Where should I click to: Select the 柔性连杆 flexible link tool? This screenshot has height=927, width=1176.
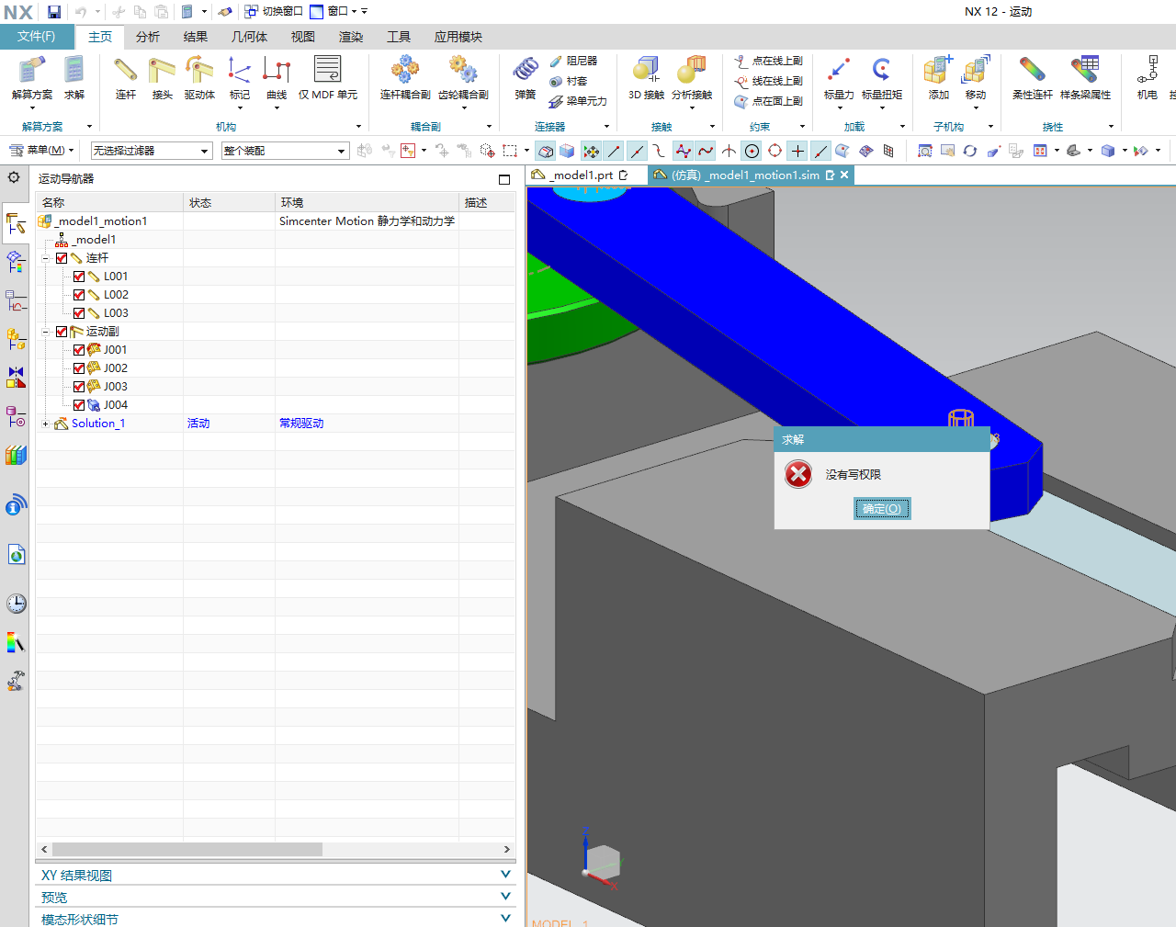click(1033, 78)
